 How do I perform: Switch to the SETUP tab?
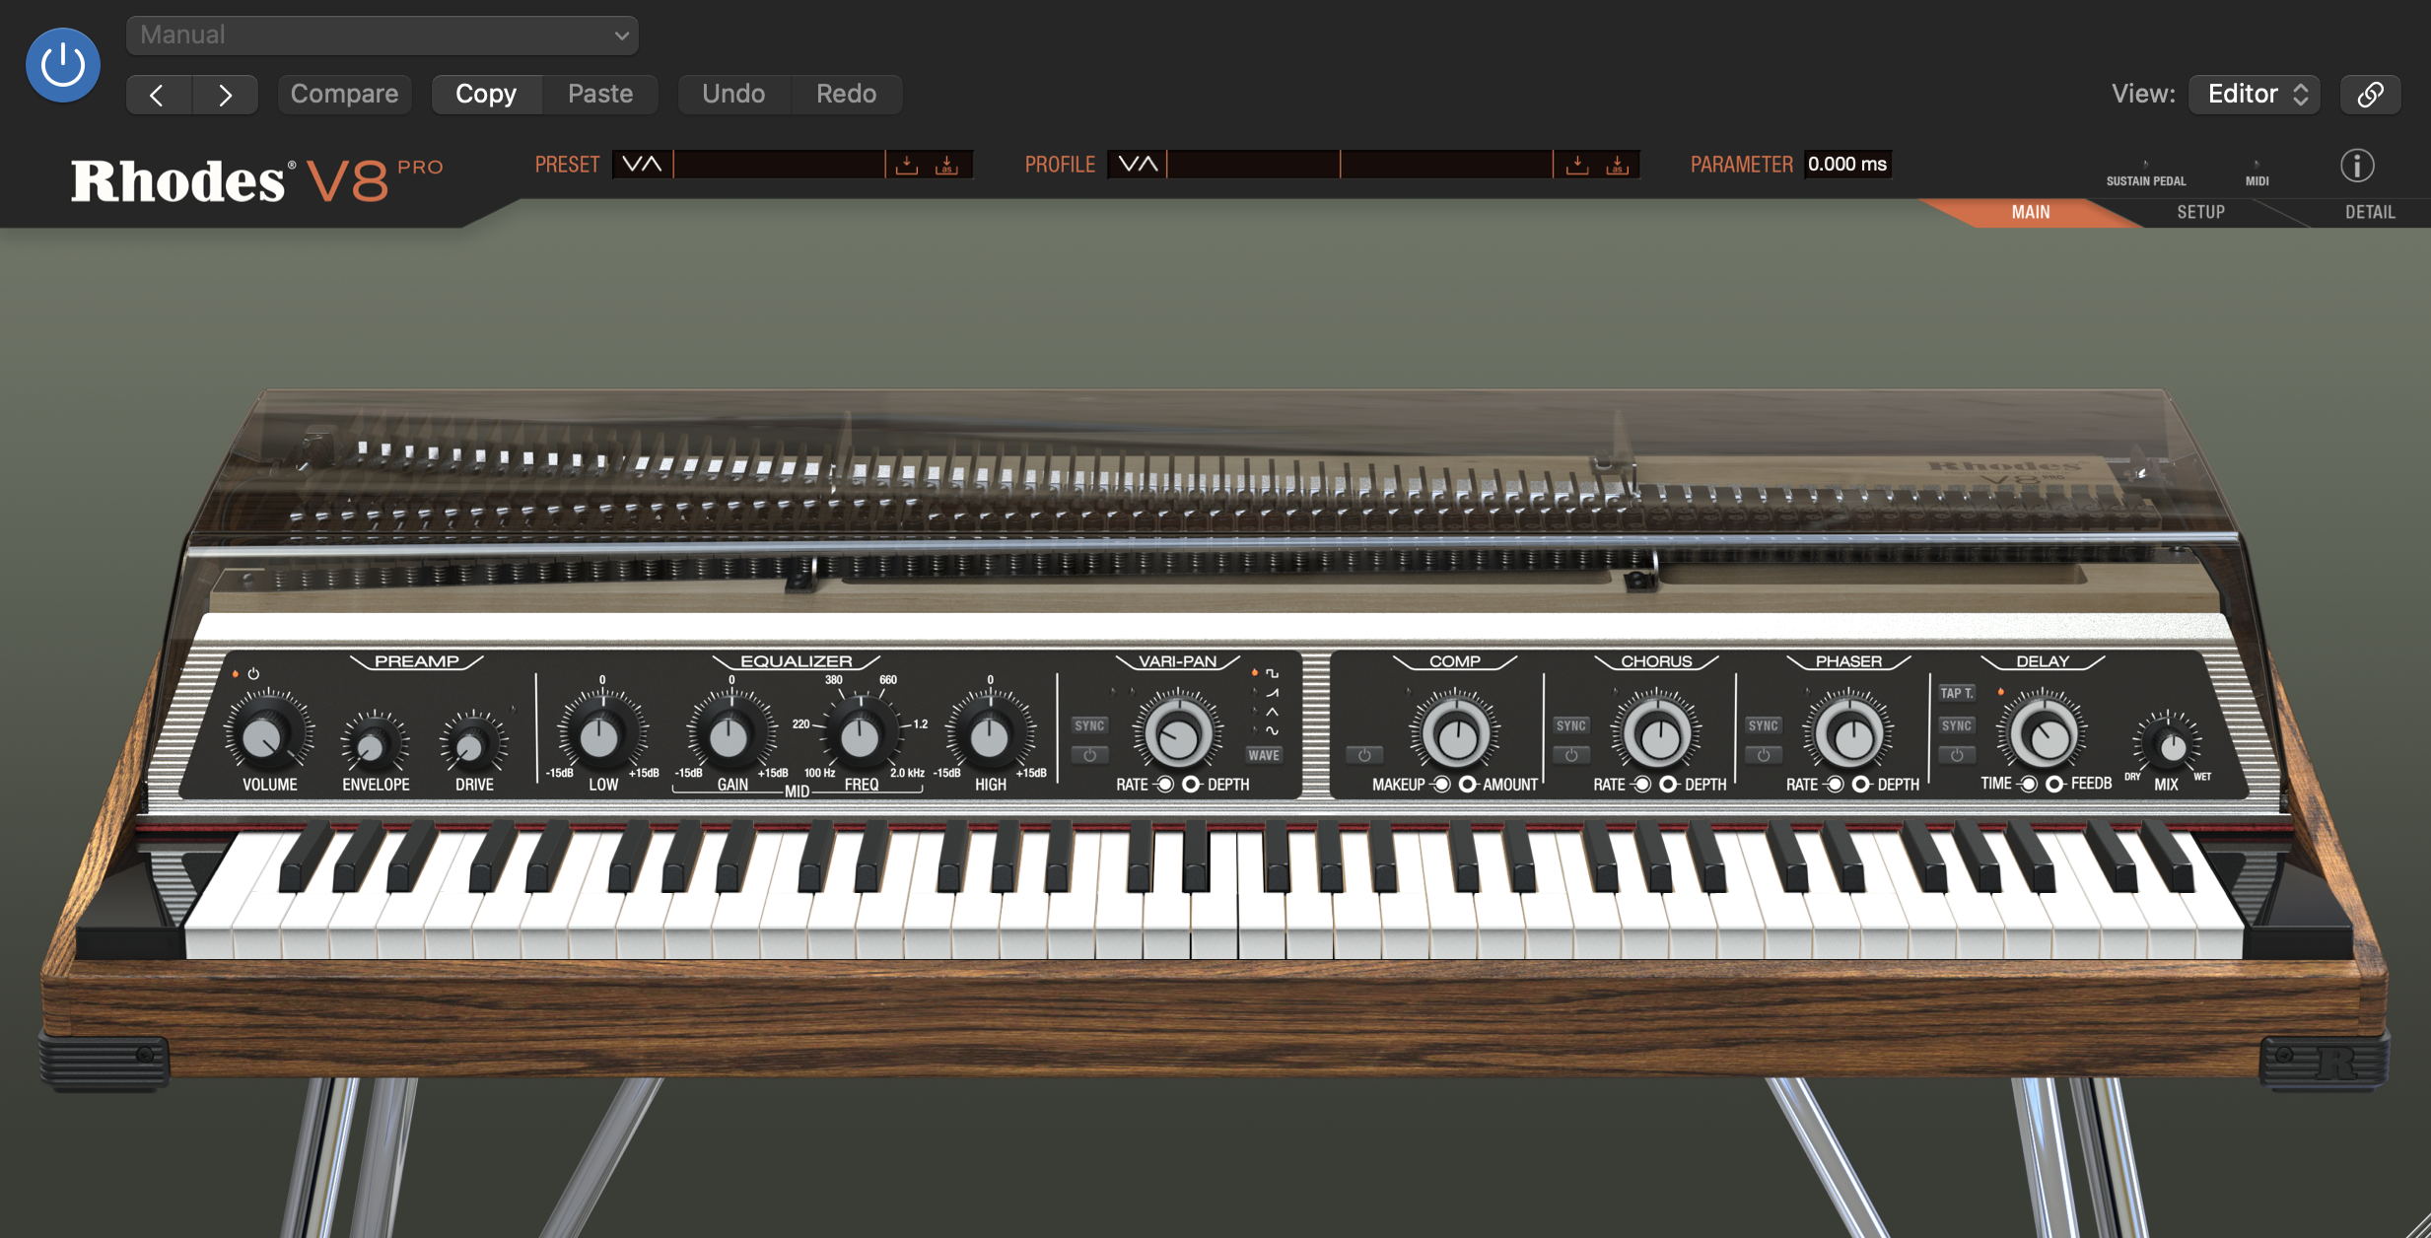[x=2200, y=212]
